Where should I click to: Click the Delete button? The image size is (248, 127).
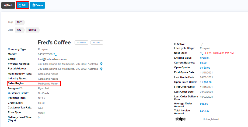coord(37,5)
